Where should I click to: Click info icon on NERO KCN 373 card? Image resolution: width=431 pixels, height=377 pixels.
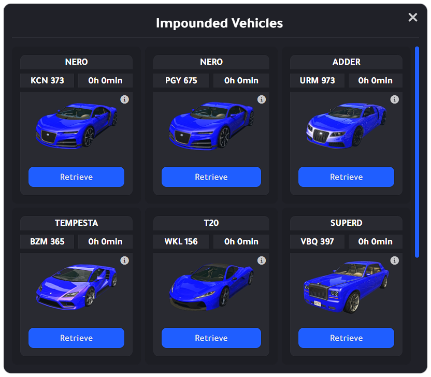(124, 99)
